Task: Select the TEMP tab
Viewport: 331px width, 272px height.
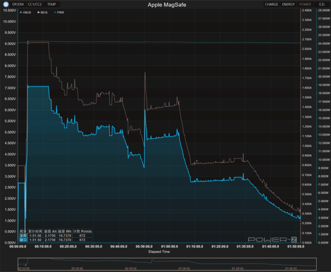Action: pyautogui.click(x=52, y=4)
